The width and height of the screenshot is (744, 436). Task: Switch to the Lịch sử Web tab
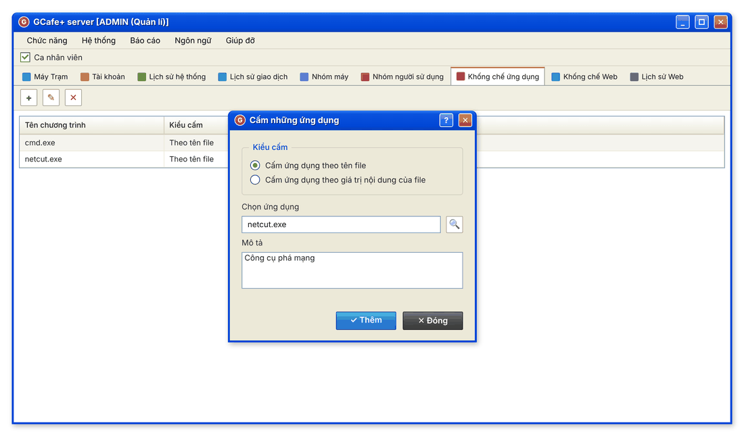657,77
